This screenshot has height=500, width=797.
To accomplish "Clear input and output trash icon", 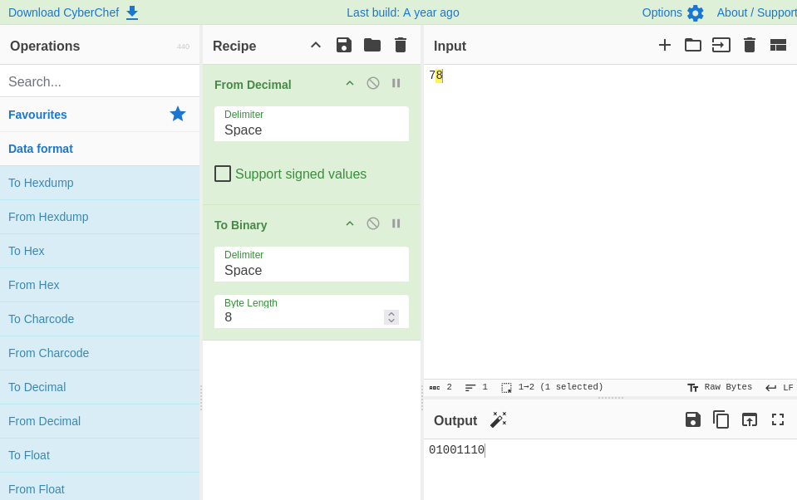I will [750, 45].
